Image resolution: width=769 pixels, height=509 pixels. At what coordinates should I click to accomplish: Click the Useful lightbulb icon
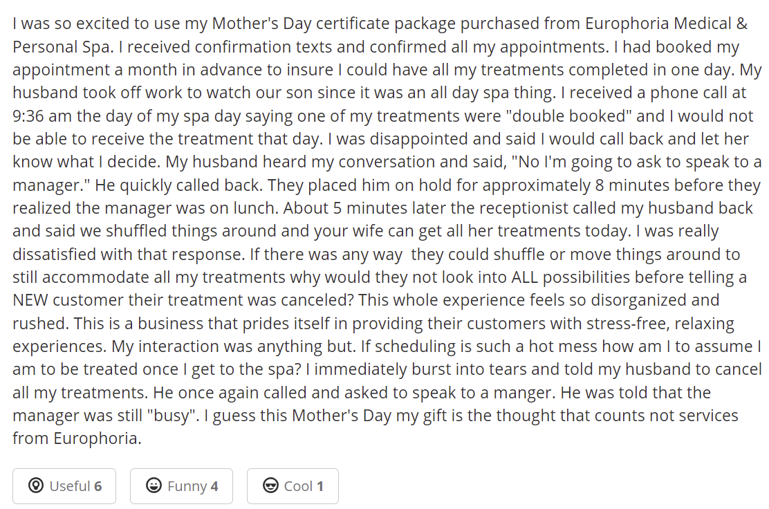[35, 486]
